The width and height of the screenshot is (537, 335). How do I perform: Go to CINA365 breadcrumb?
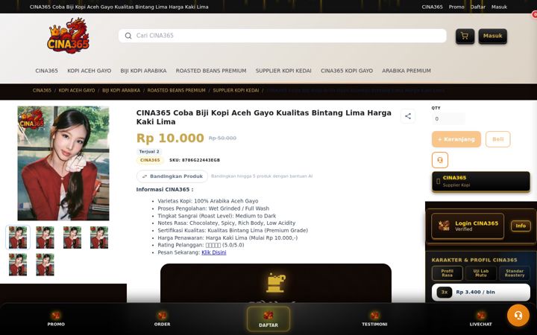pyautogui.click(x=42, y=91)
